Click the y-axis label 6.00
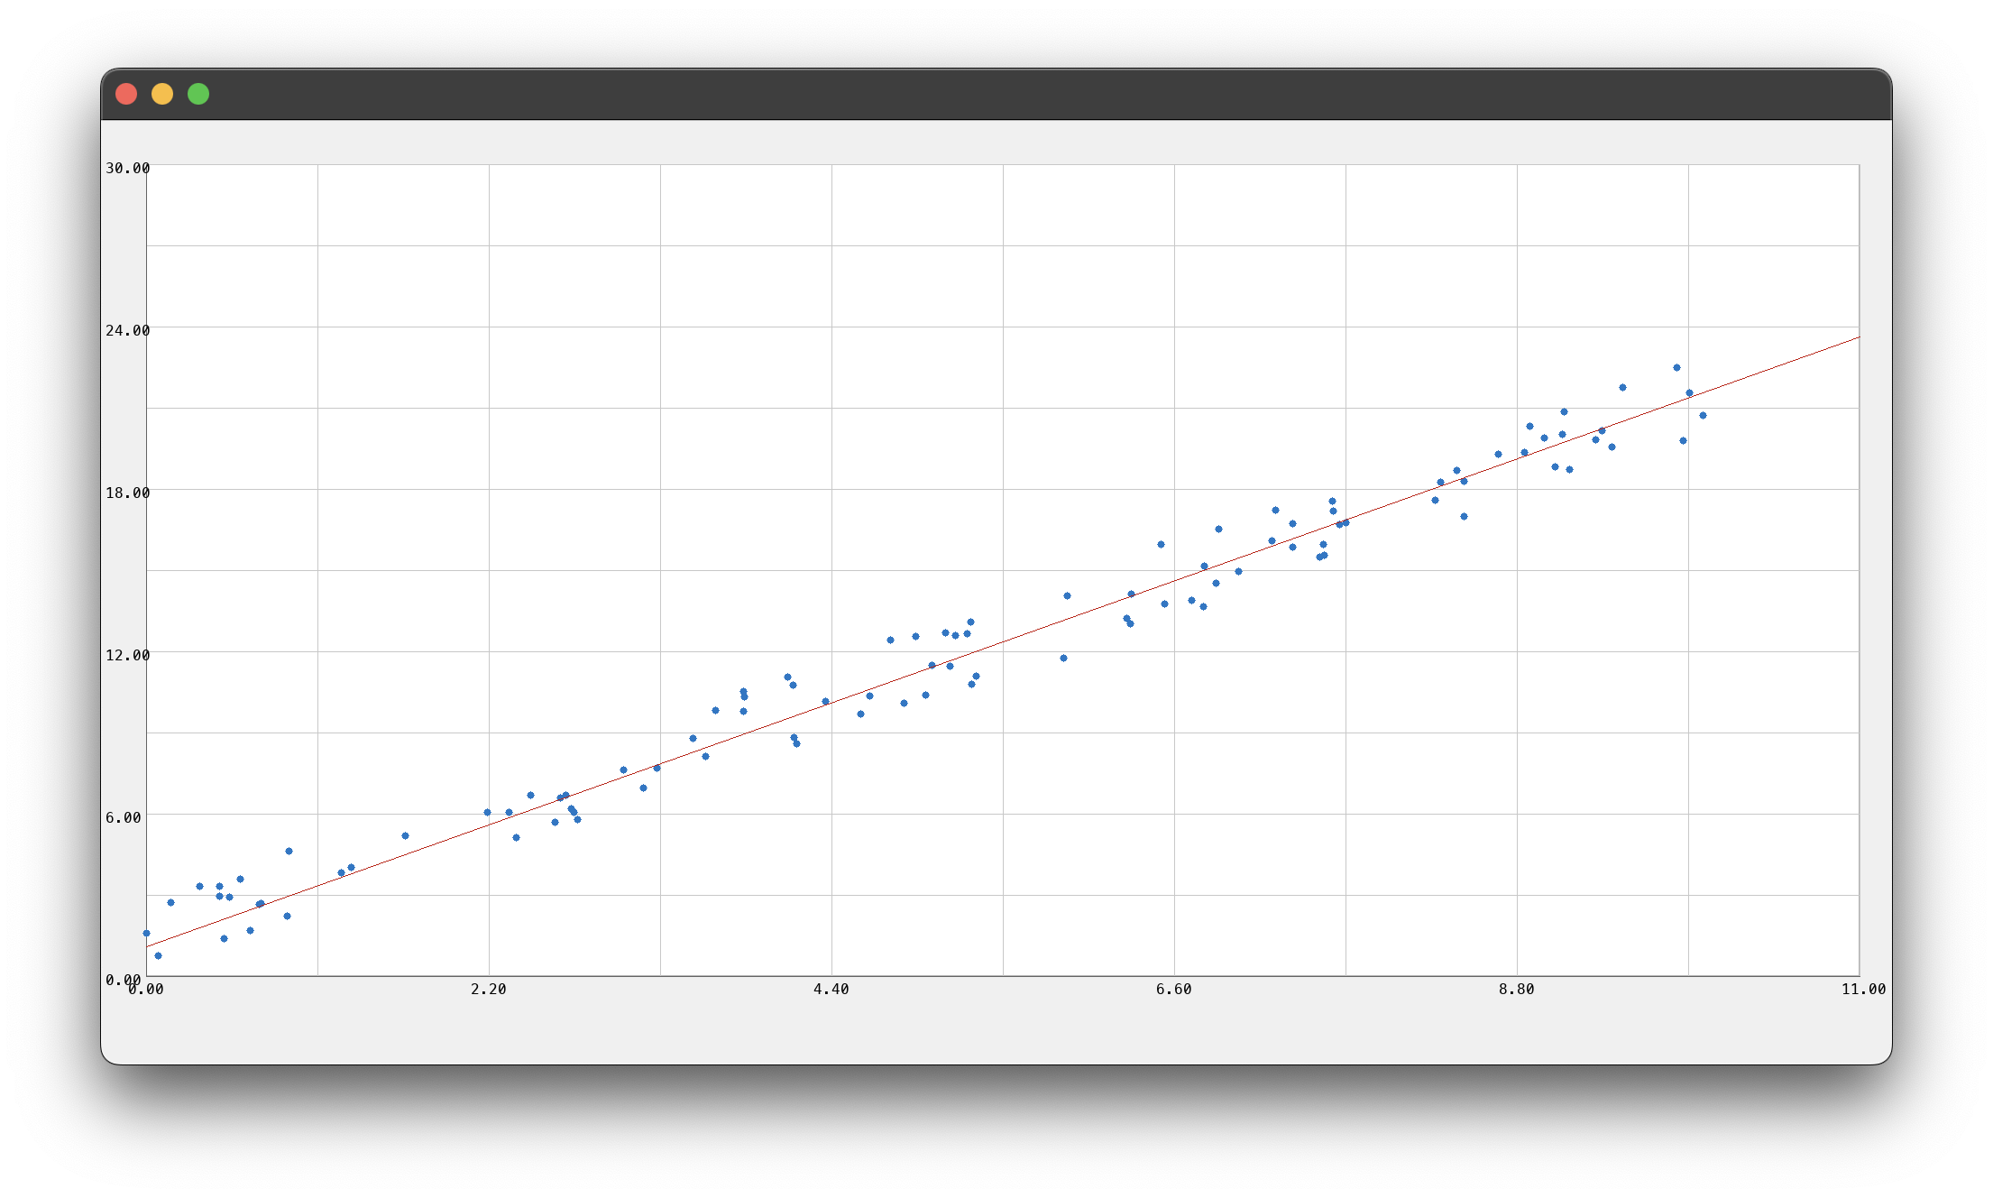The height and width of the screenshot is (1198, 1993). [129, 817]
